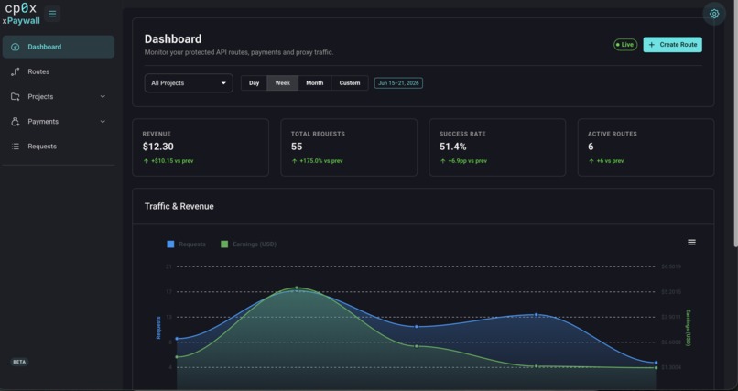Expand the Payments sidebar chevron
Viewport: 738px width, 391px height.
pos(103,122)
